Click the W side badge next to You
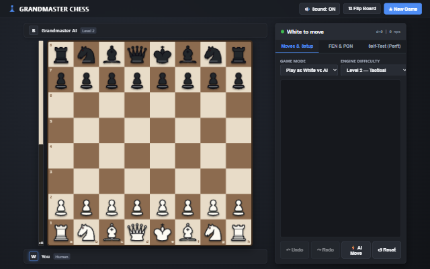The image size is (430, 269). coord(34,256)
